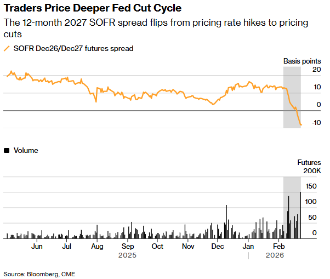Click the "-10" basis points axis label

click(315, 122)
